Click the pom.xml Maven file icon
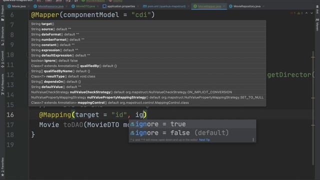This screenshot has height=180, width=320. click(x=144, y=6)
